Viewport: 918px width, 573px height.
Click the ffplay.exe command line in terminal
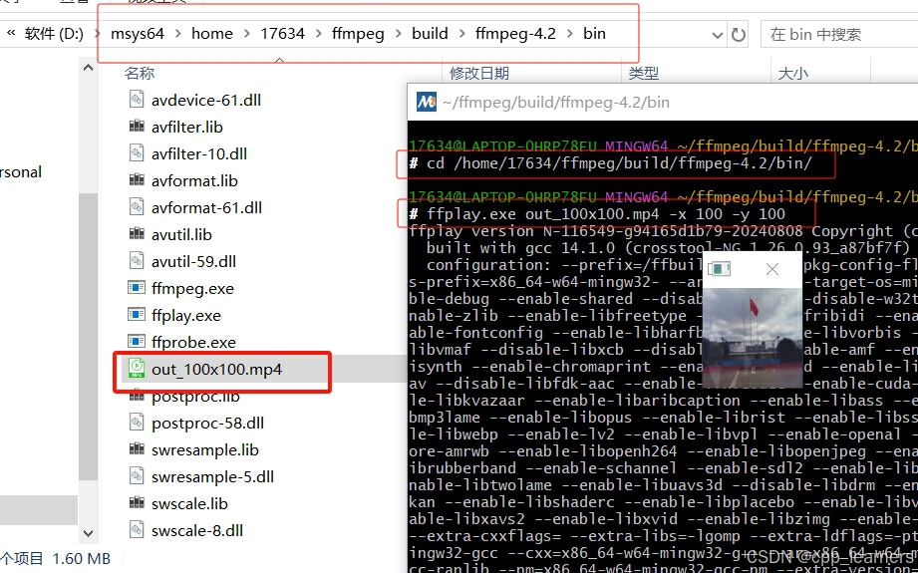[597, 214]
